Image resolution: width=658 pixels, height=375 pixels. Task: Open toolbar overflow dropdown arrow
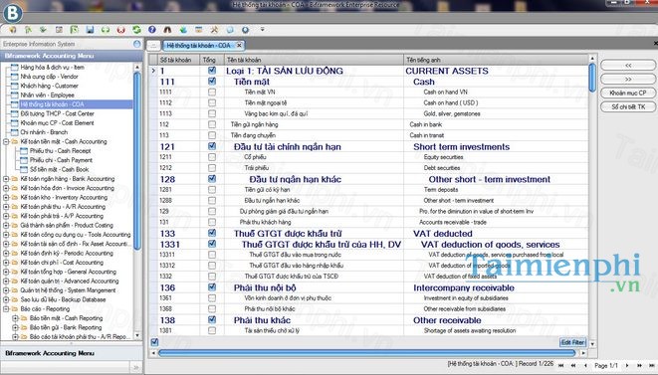[262, 30]
